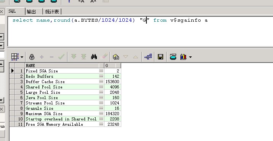This screenshot has height=141, width=273.
Task: Toggle the edit data lock icon
Action: [x=32, y=57]
